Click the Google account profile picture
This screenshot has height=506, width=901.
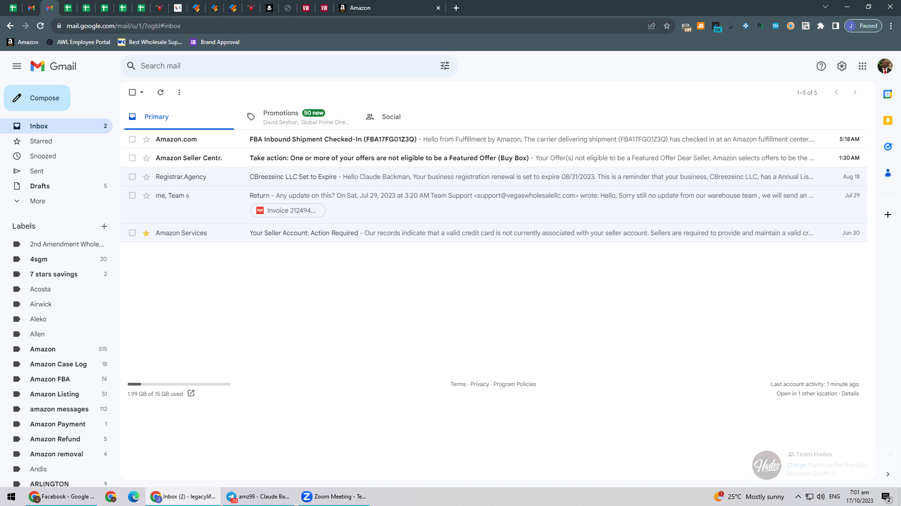[885, 66]
